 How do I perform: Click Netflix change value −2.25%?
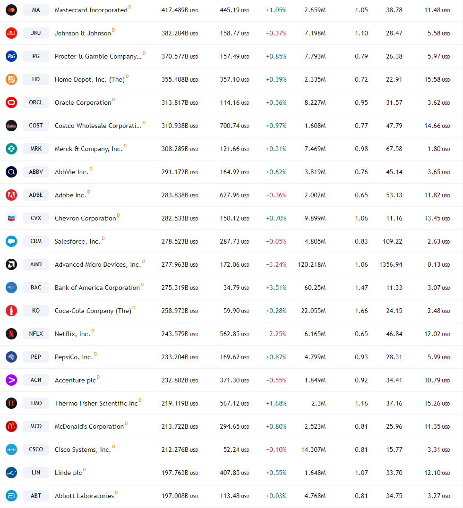coord(276,334)
